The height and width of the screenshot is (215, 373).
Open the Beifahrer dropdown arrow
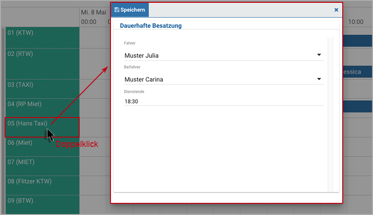coord(319,79)
